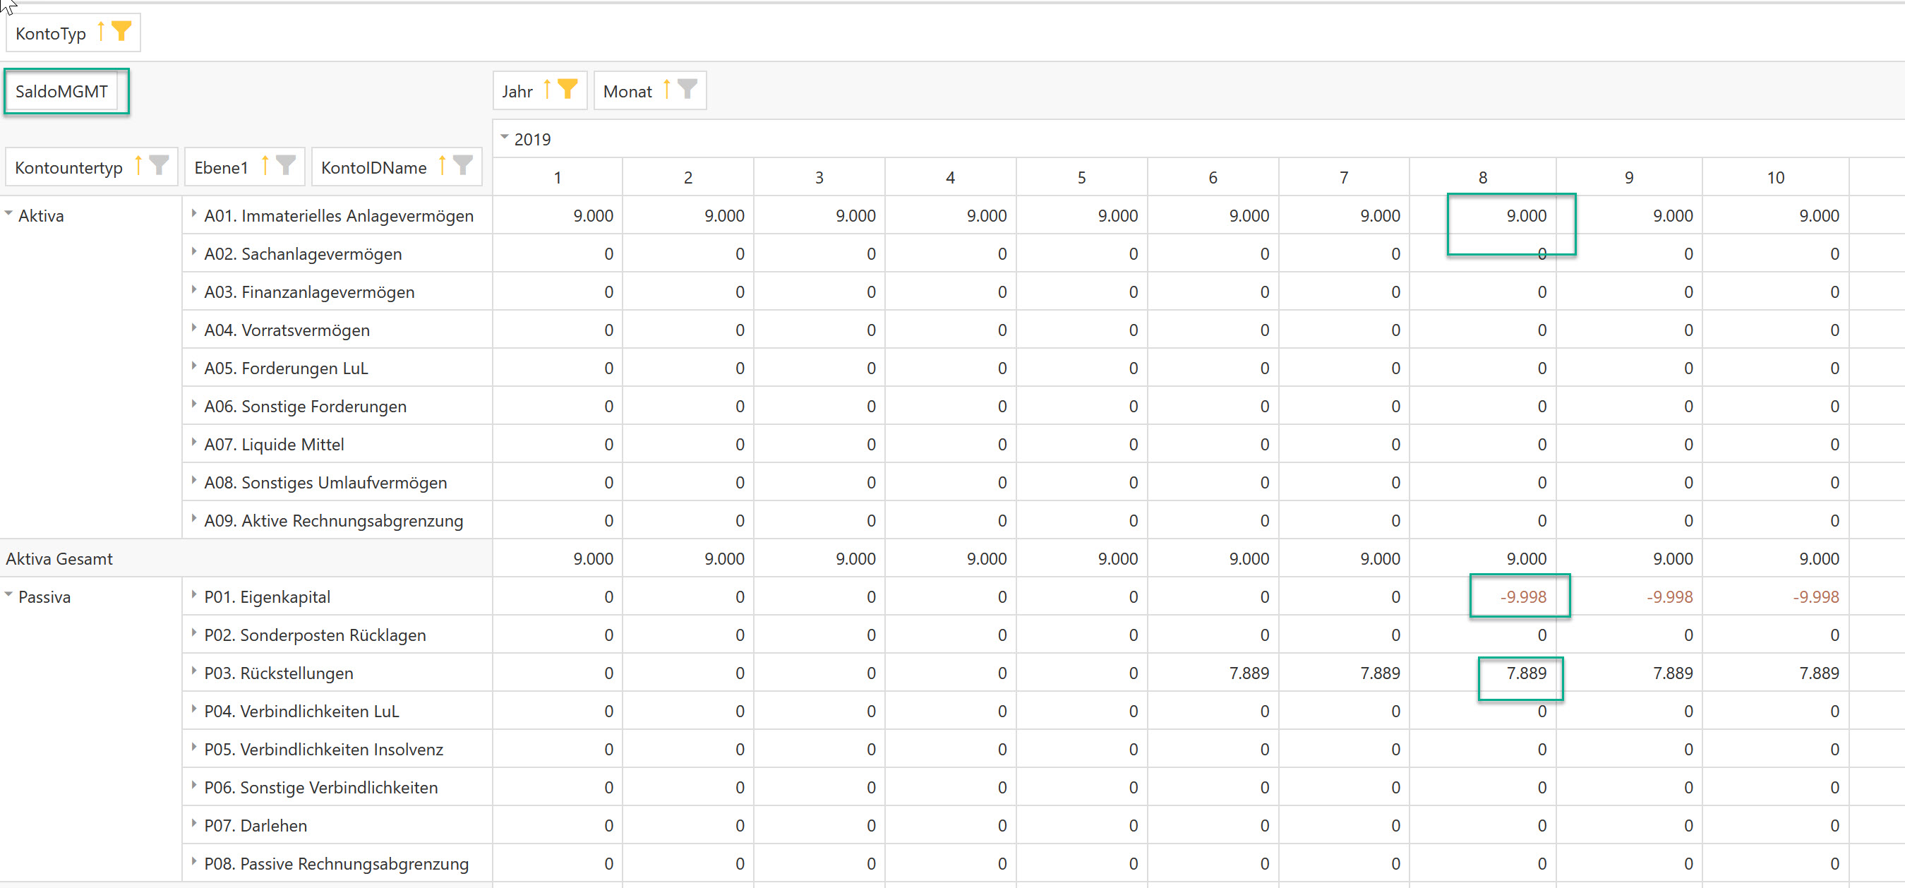The width and height of the screenshot is (1905, 888).
Task: Open the Monat filter funnel
Action: (687, 90)
